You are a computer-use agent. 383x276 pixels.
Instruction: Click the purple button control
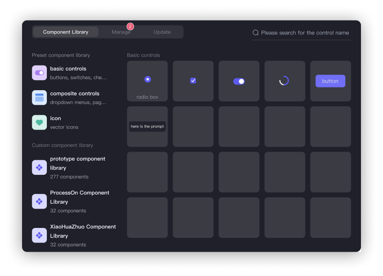[x=330, y=81]
